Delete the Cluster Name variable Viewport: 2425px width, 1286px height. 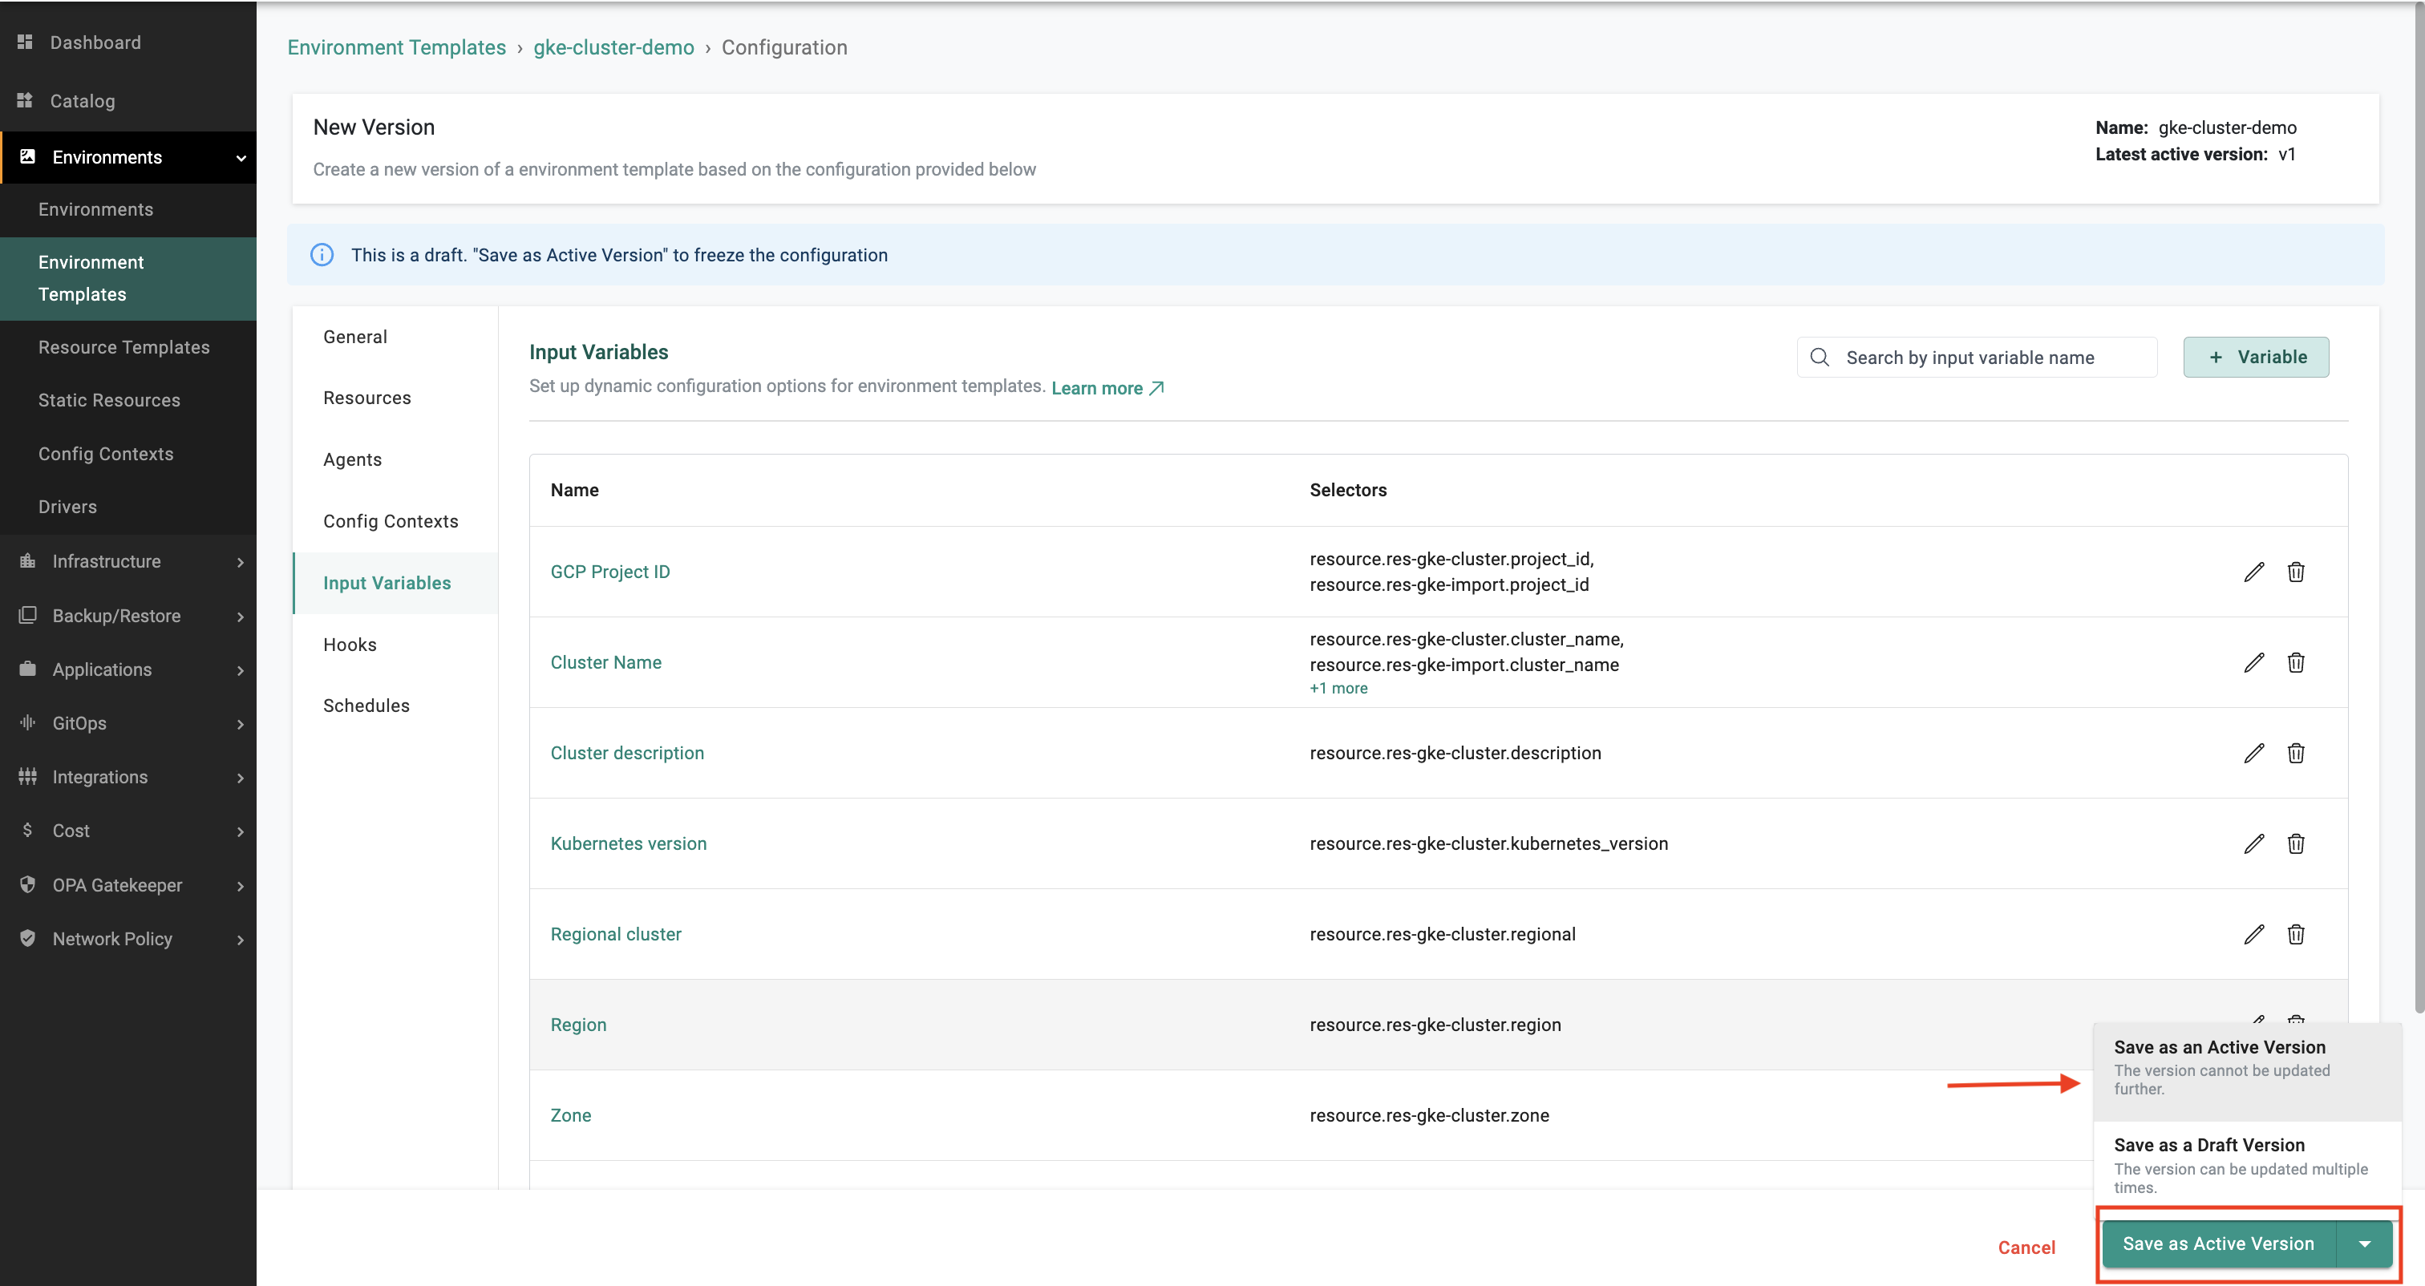click(x=2296, y=663)
